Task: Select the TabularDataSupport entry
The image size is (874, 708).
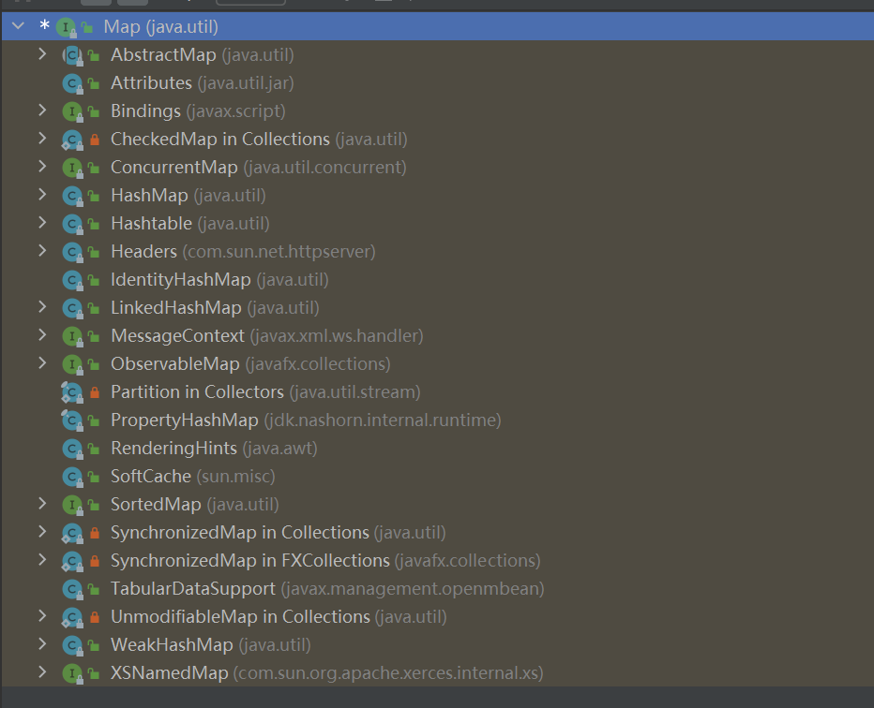Action: 192,588
